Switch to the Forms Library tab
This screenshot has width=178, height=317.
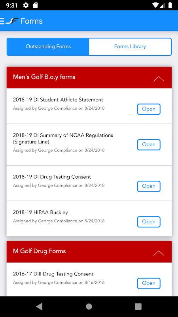[x=130, y=47]
